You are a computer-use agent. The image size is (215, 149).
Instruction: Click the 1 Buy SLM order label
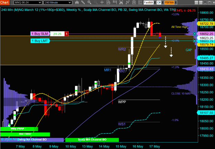[40, 34]
